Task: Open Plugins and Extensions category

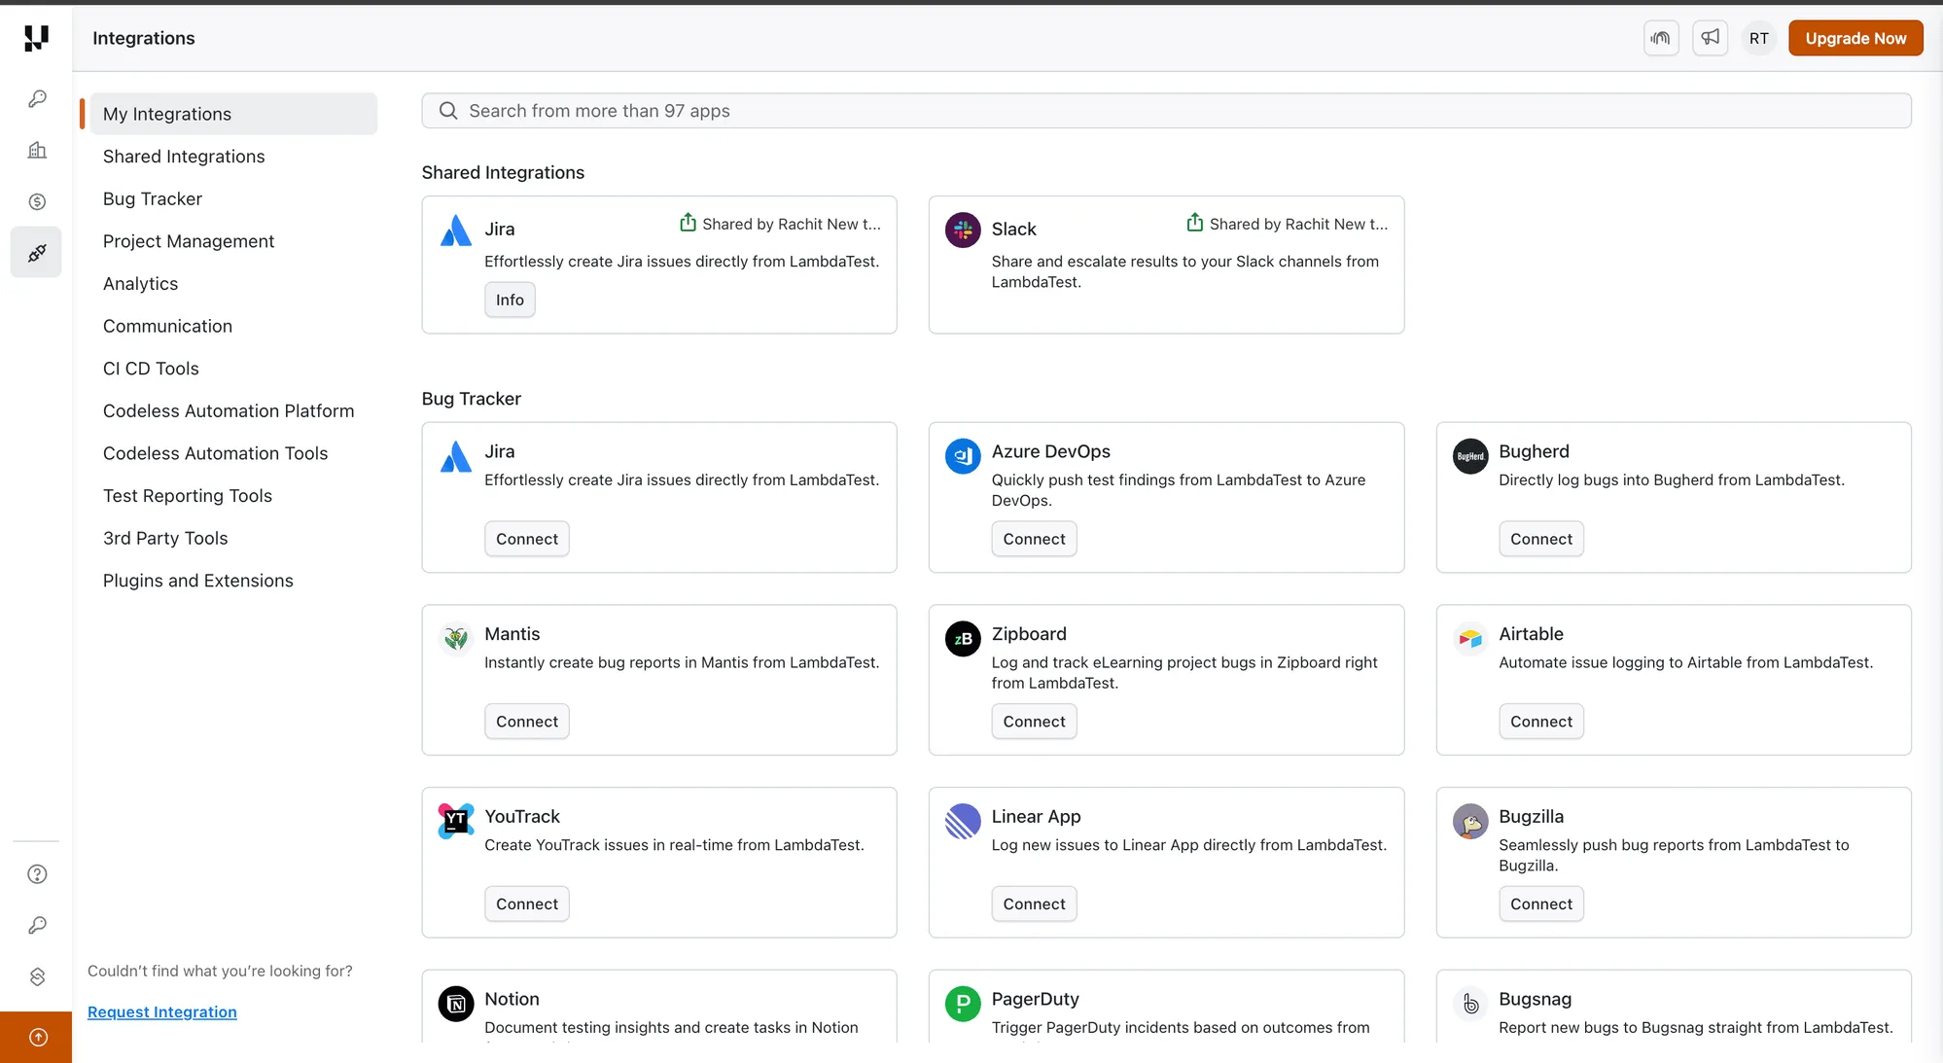Action: [x=198, y=581]
